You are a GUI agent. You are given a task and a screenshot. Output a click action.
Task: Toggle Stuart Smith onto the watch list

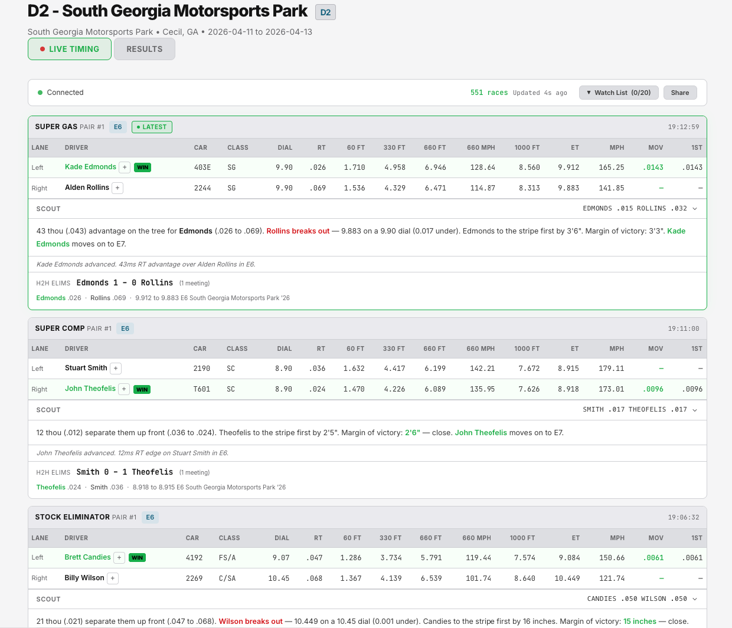tap(116, 368)
